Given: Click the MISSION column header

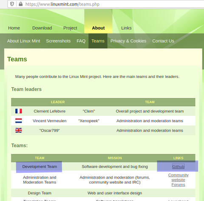Looking at the screenshot, I should tap(115, 158).
